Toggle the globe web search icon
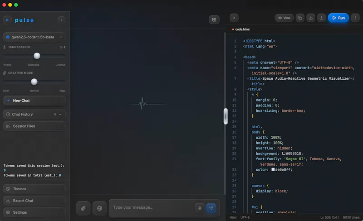Image resolution: width=363 pixels, height=221 pixels. (99, 208)
